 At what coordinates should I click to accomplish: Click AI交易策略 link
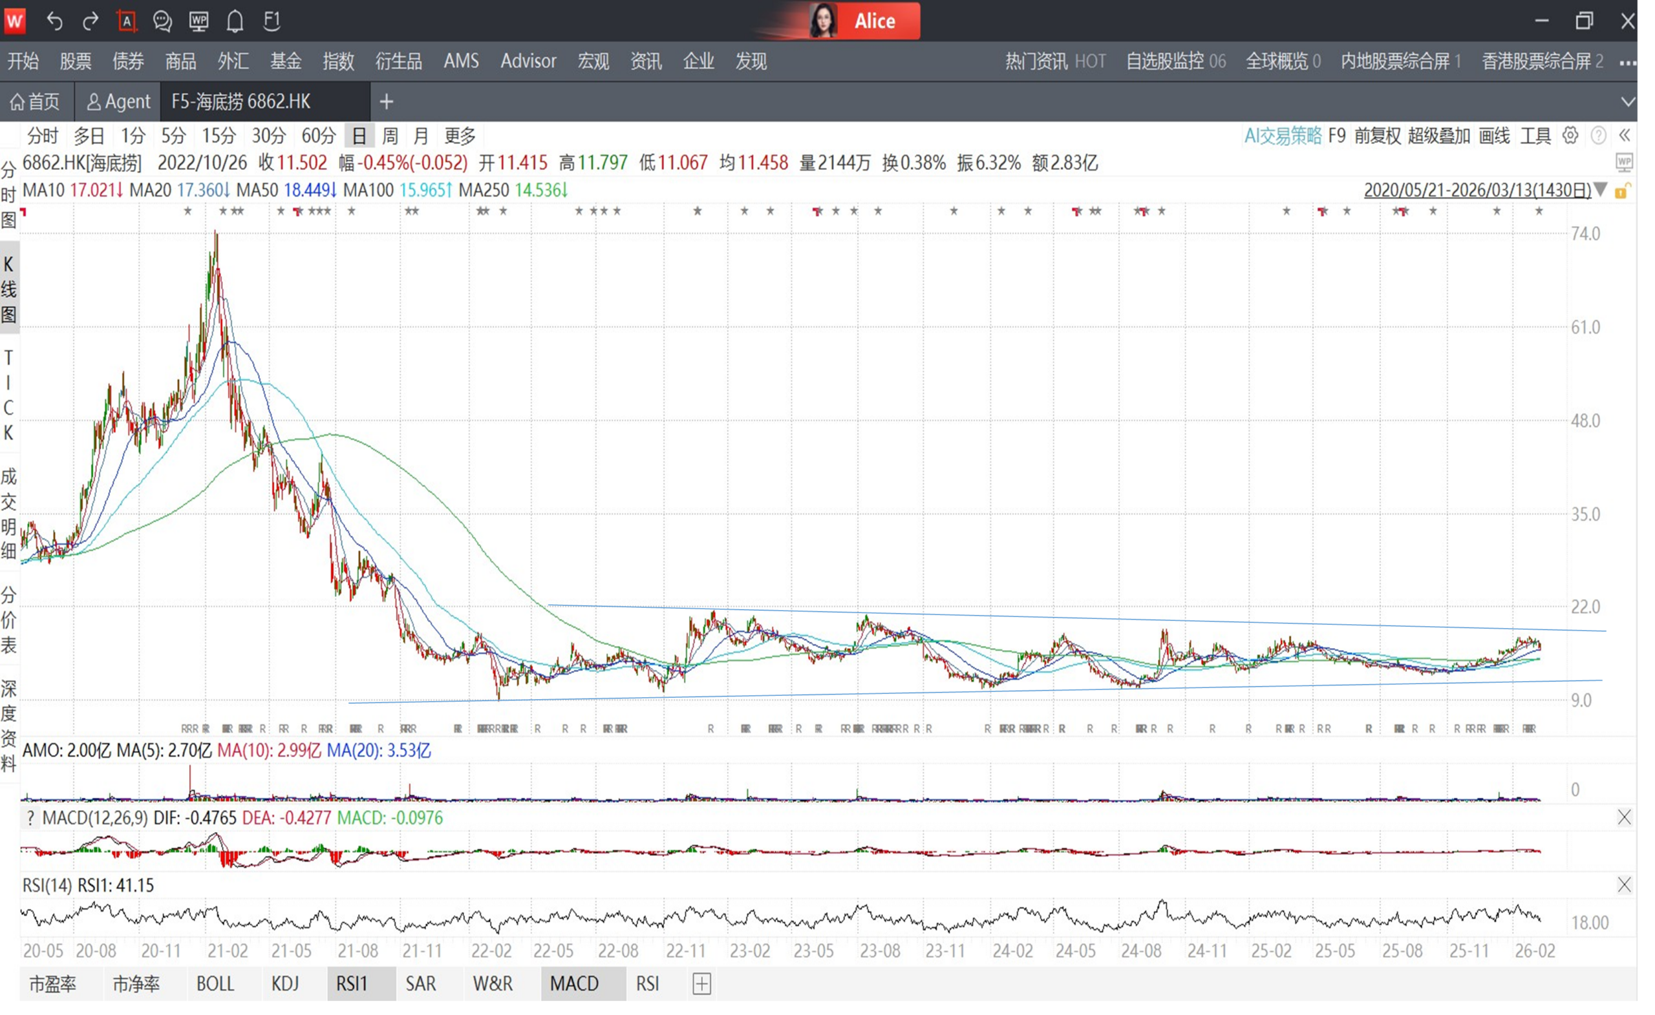point(1282,136)
